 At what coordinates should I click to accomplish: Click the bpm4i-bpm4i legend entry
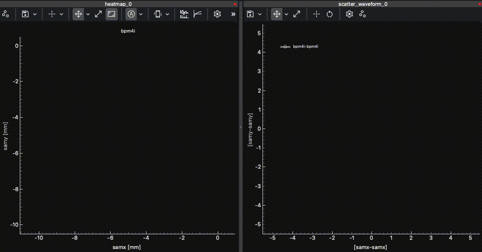pos(305,47)
